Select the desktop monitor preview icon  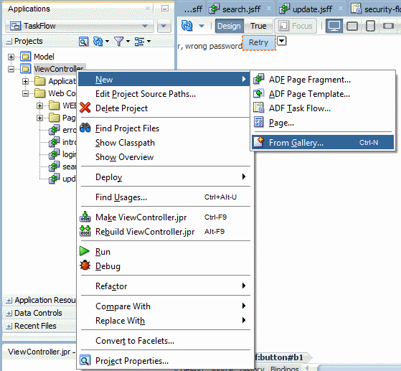coord(334,26)
